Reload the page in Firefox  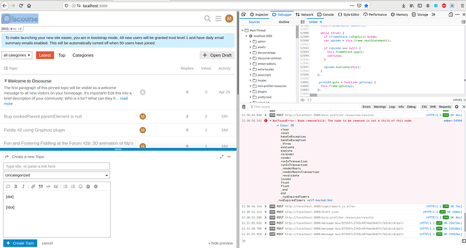click(21, 5)
